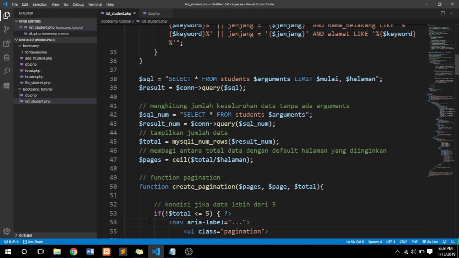Change language mode PHP in status bar

pos(415,242)
